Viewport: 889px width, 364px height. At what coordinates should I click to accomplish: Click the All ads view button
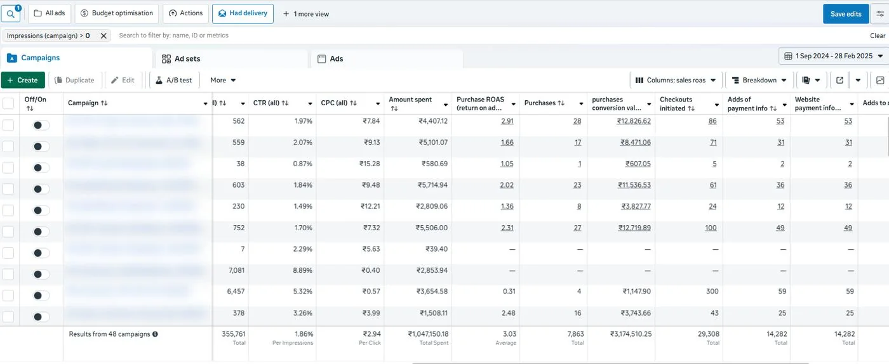(x=50, y=13)
